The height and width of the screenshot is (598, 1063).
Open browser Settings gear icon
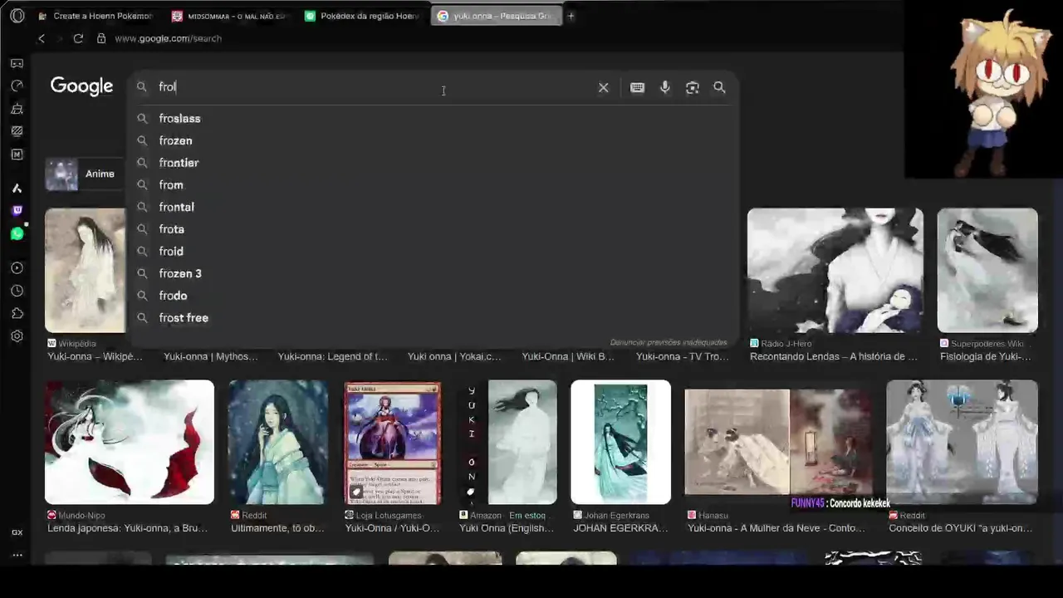click(17, 336)
